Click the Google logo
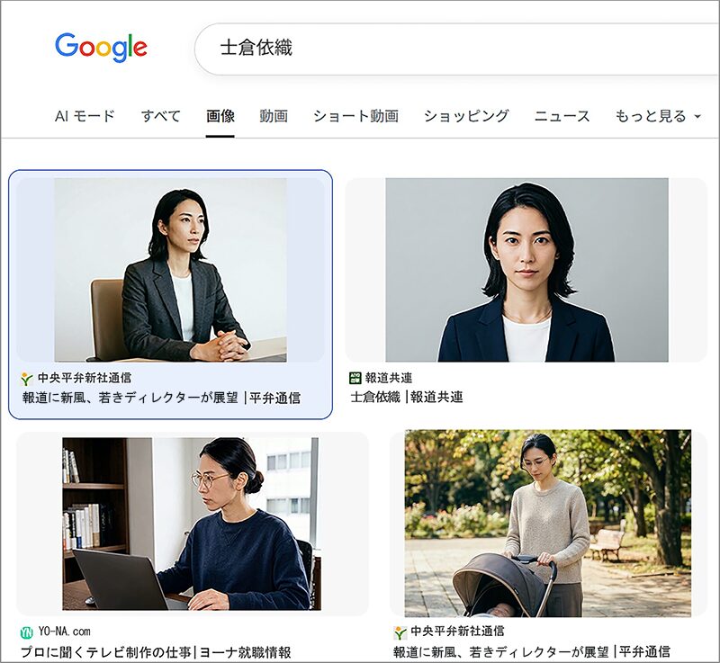 pos(101,48)
